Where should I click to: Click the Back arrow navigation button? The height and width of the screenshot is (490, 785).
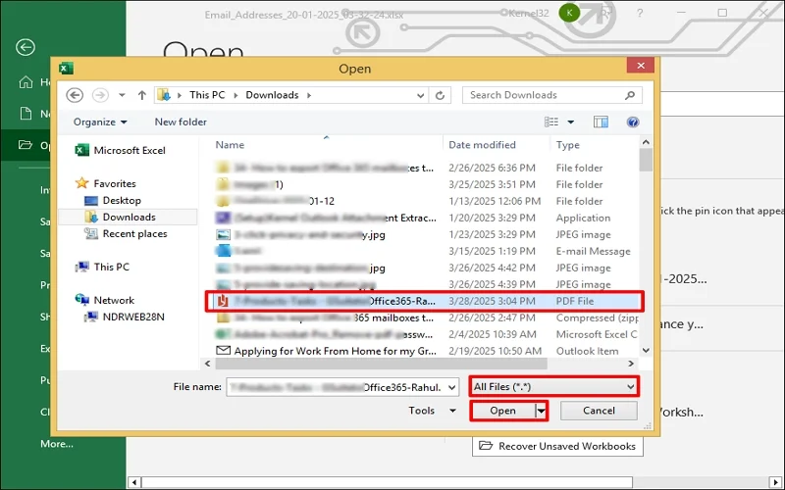pyautogui.click(x=74, y=95)
